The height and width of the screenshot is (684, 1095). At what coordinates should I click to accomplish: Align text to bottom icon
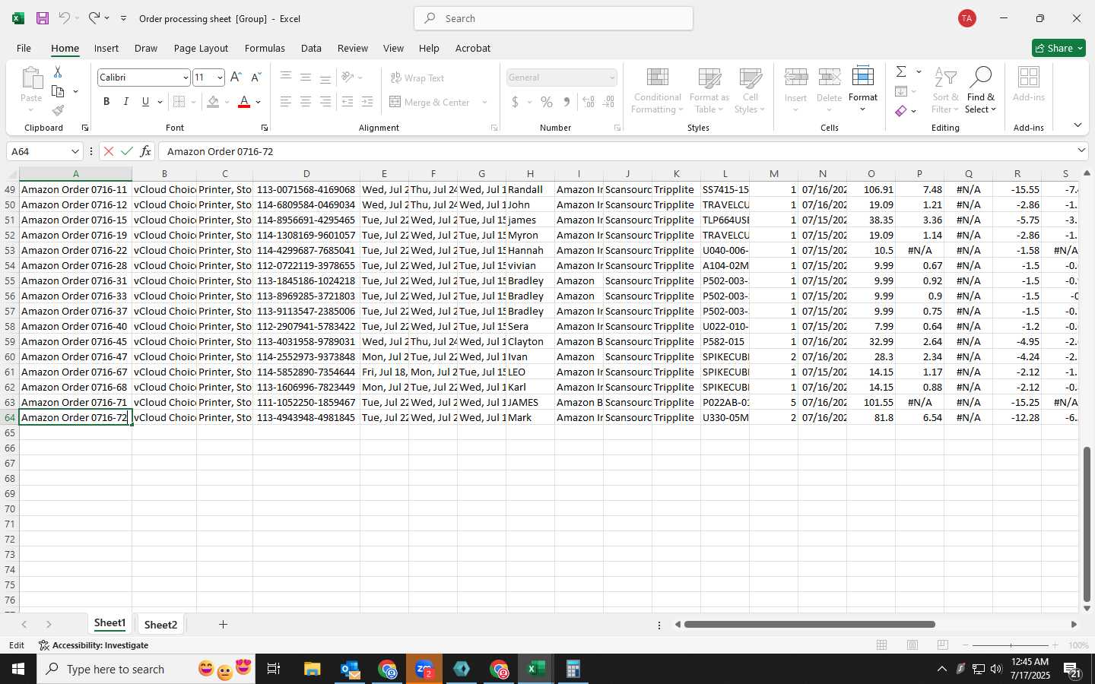tap(325, 77)
